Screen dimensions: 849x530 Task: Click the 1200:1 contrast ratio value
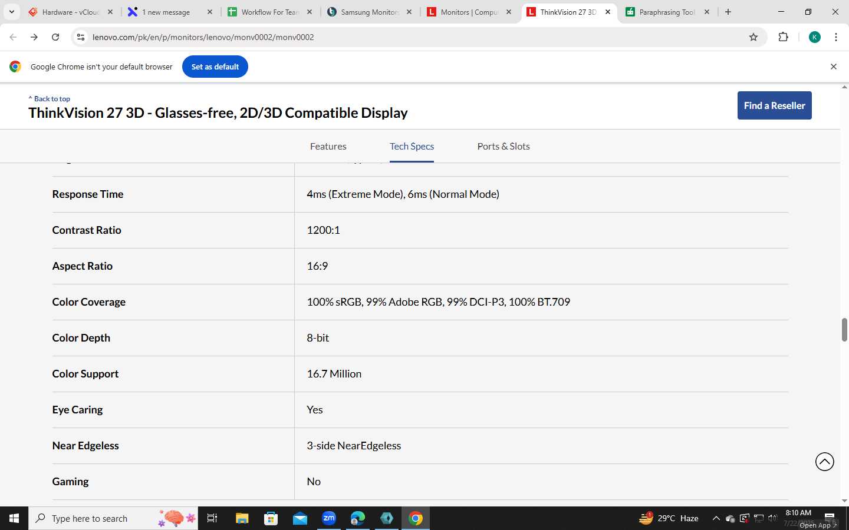(323, 230)
